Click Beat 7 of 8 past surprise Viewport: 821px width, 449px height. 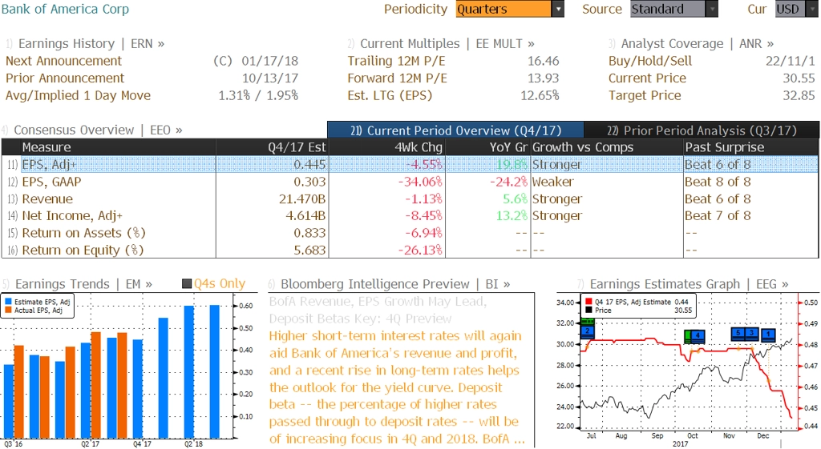pyautogui.click(x=718, y=215)
